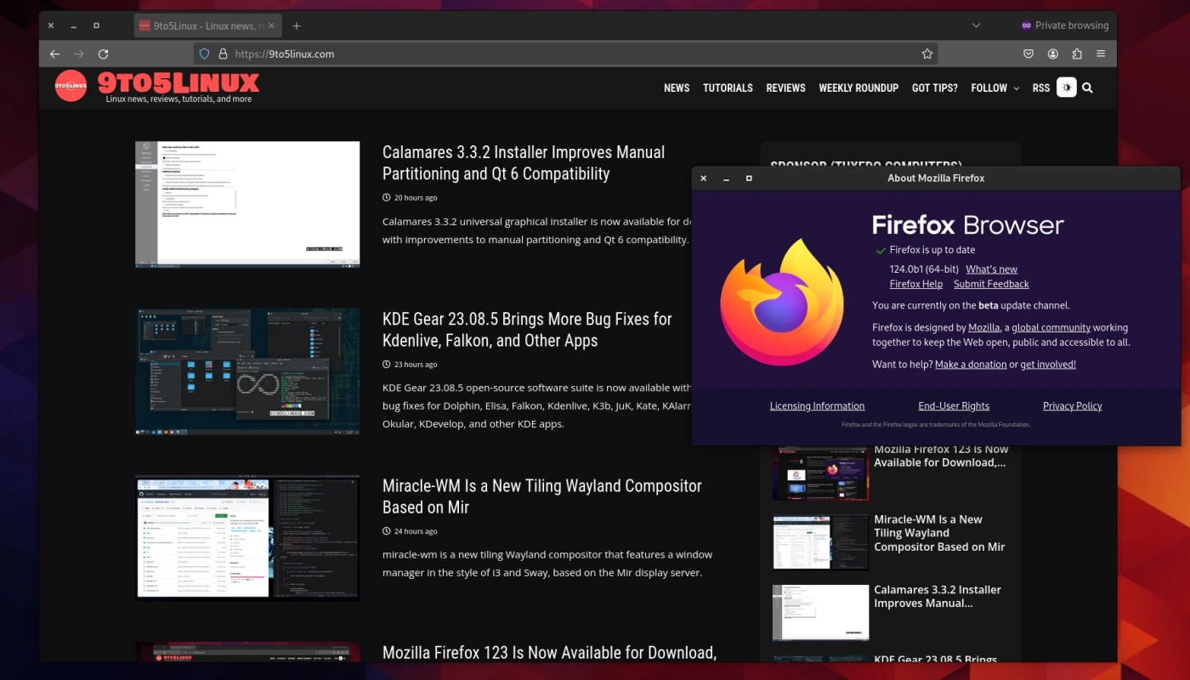Go to WEEKLY ROUNDUP section

[x=858, y=88]
